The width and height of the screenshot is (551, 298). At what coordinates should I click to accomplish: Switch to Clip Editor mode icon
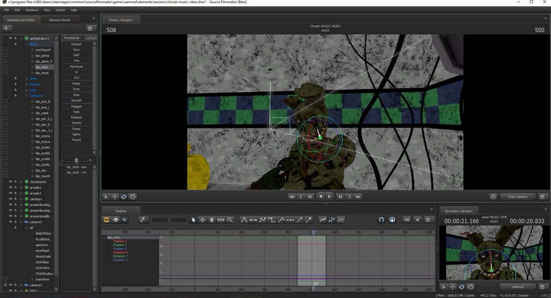pos(107,220)
